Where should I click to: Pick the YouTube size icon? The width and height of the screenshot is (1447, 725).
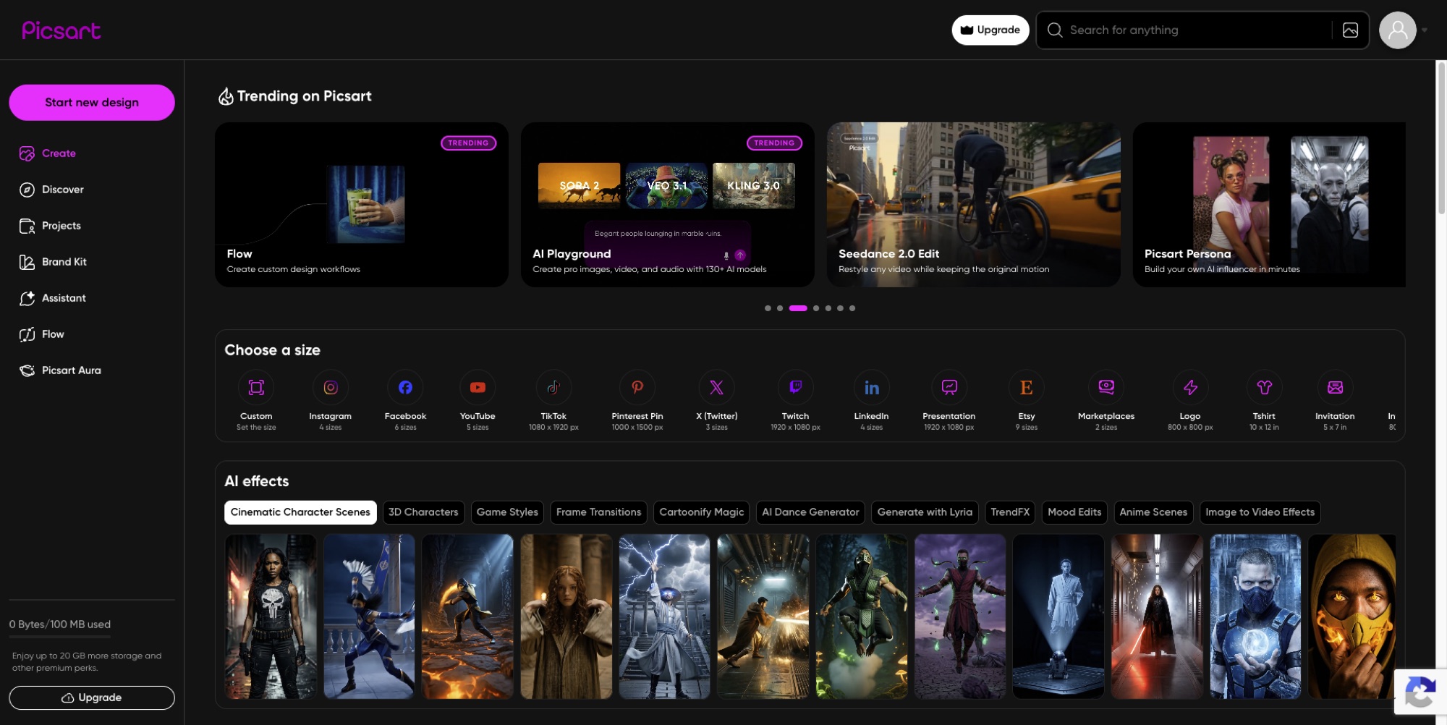(x=478, y=387)
